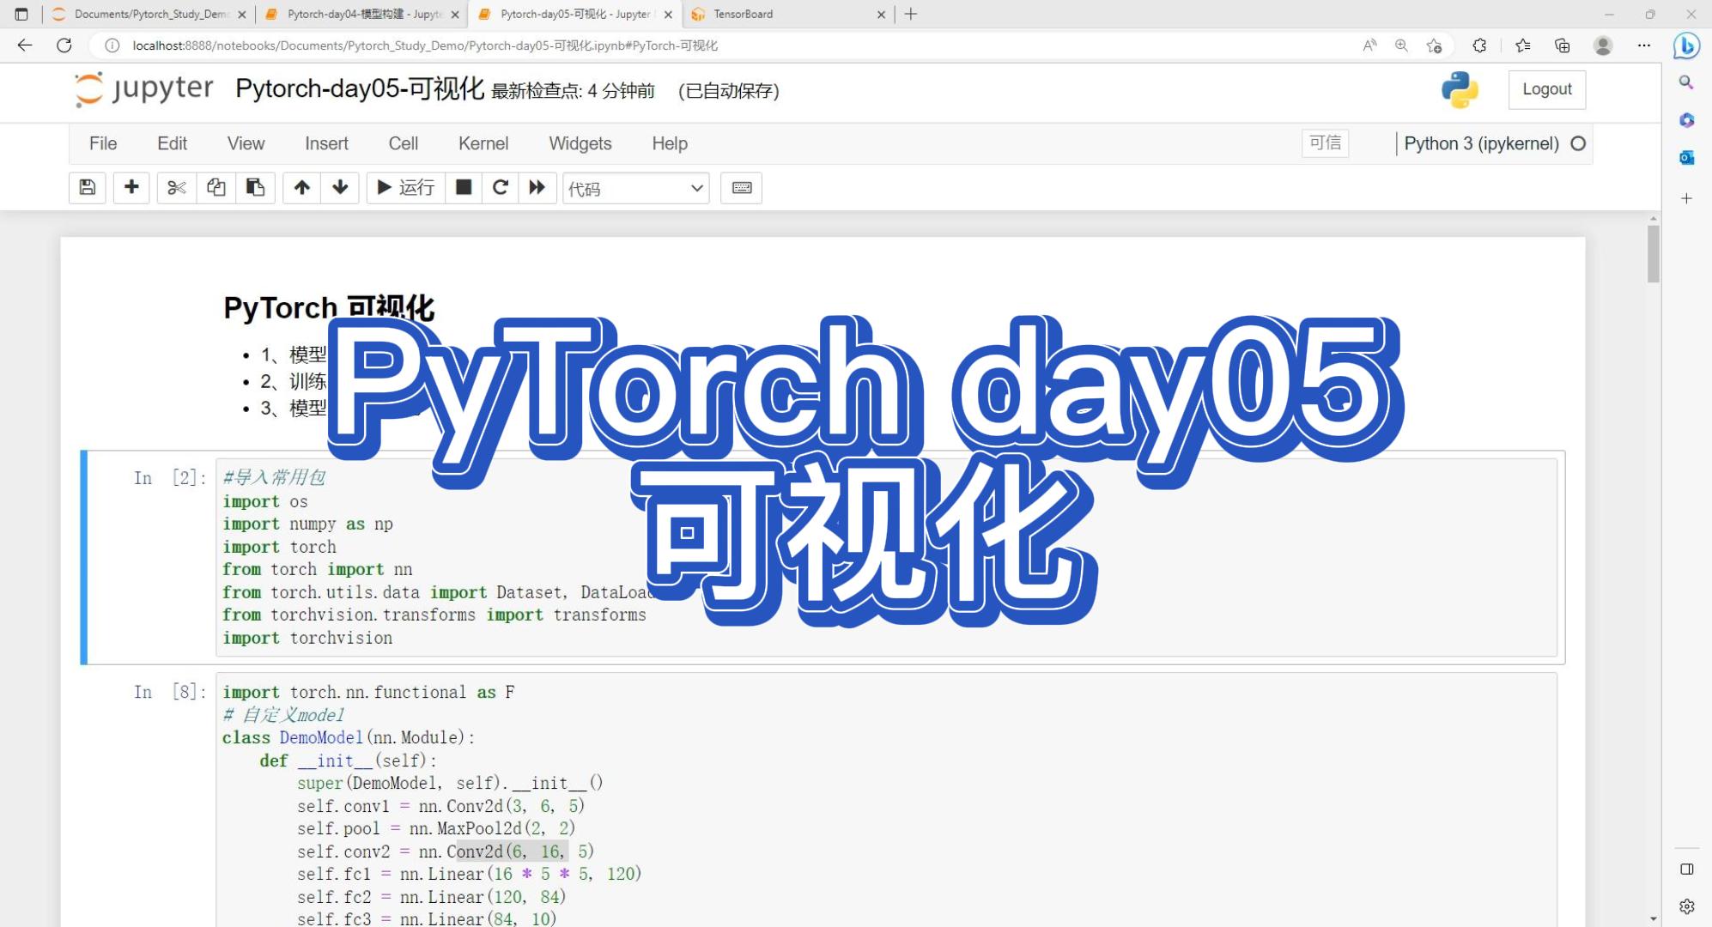Expand the 代码 cell type dropdown
1712x927 pixels.
pyautogui.click(x=635, y=188)
